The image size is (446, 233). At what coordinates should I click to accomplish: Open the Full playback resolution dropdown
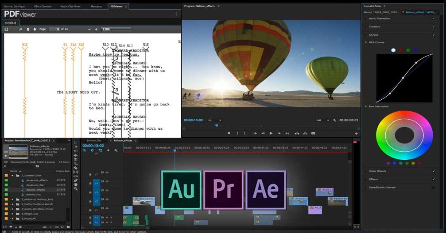pyautogui.click(x=323, y=120)
